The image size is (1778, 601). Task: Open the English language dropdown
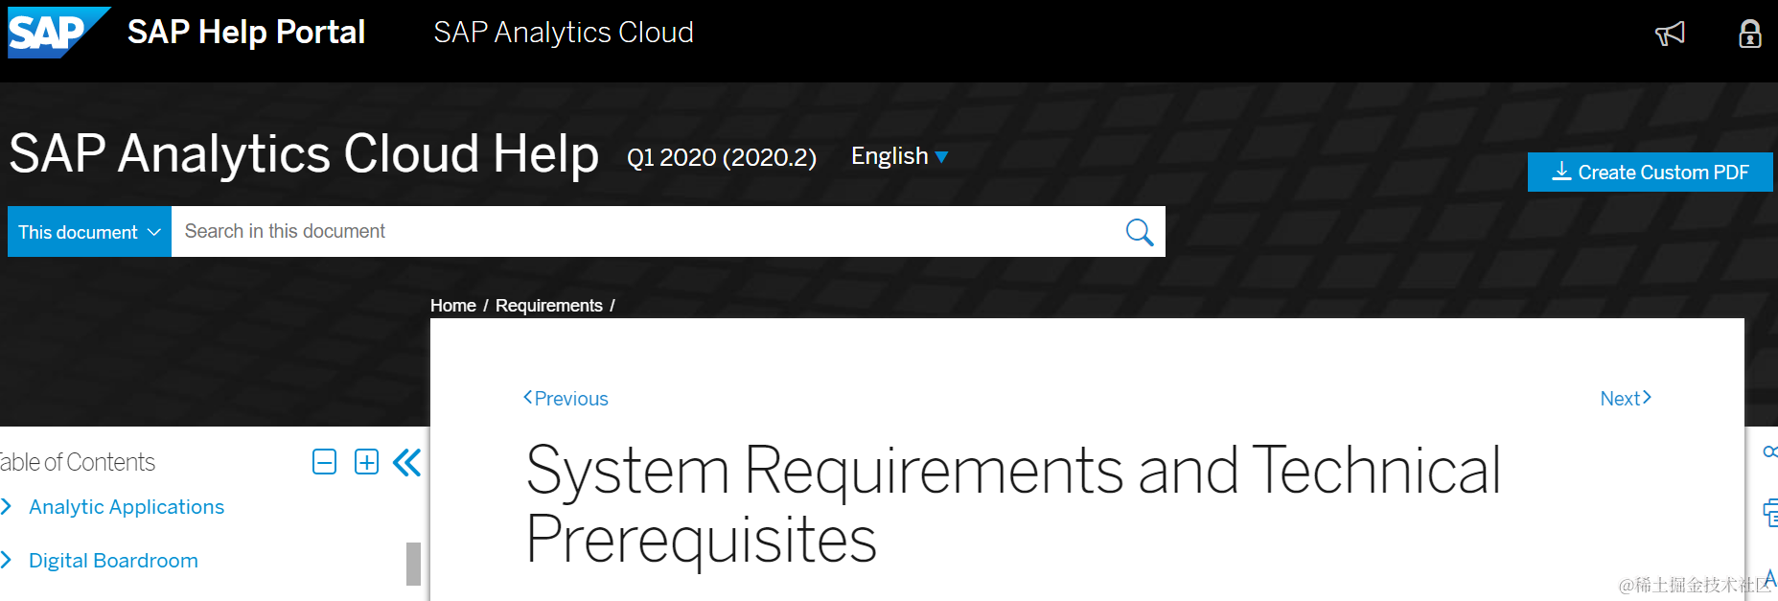(899, 156)
